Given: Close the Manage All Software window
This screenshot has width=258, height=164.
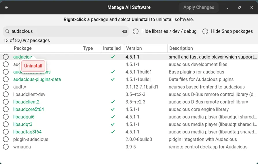Looking at the screenshot, I should (x=252, y=7).
